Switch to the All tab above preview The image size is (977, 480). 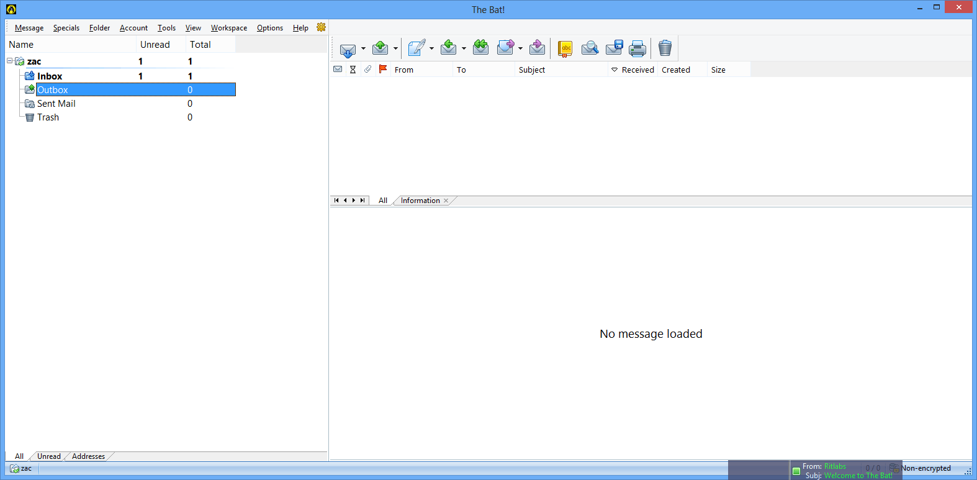[x=383, y=201]
